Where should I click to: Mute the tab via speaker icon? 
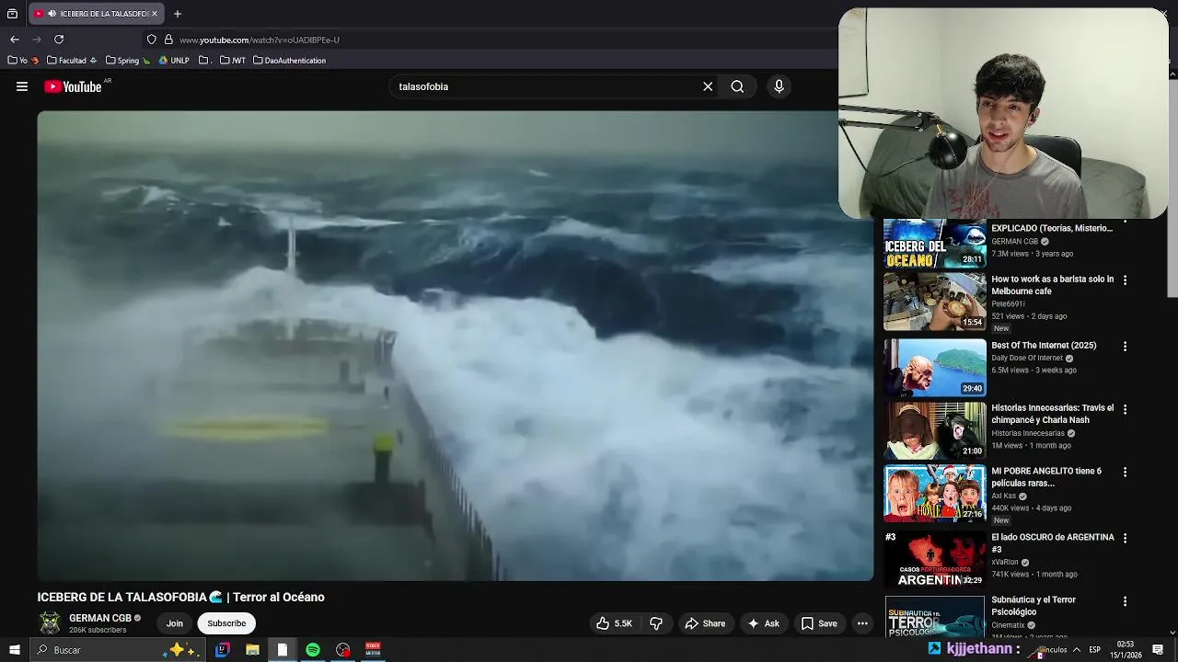[x=52, y=14]
